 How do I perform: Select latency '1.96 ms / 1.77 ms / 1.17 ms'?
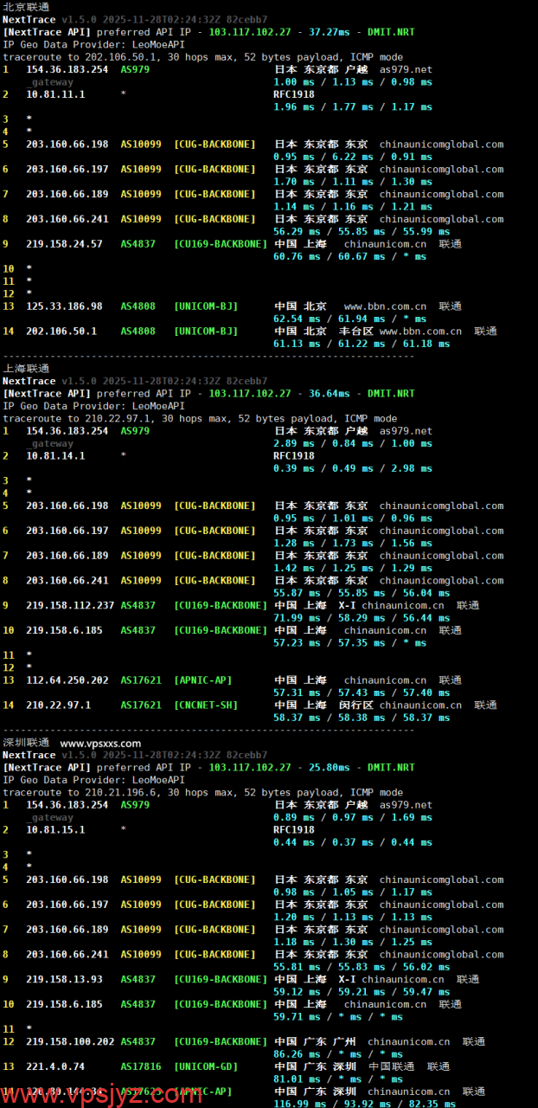[353, 107]
